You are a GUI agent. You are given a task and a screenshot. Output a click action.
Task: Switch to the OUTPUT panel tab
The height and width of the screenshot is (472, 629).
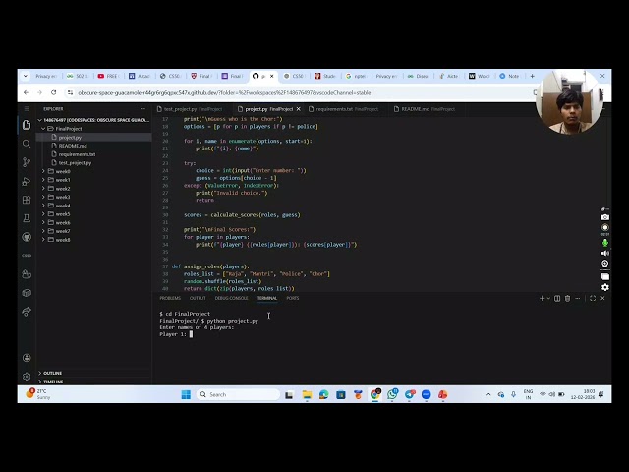(x=198, y=298)
